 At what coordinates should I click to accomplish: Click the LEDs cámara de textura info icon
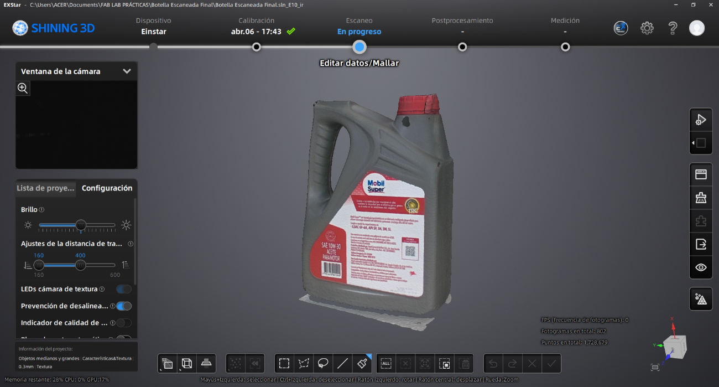(x=102, y=289)
